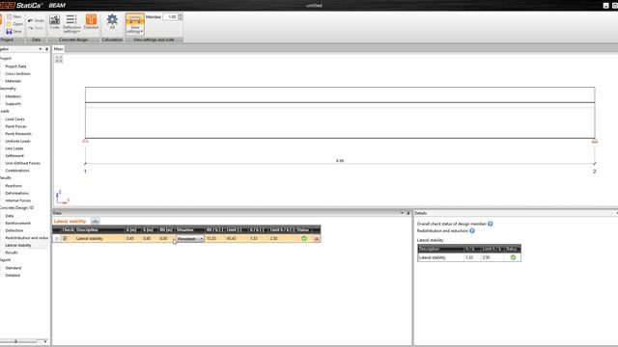618x347 pixels.
Task: Select Uniform Loads in the tree
Action: click(x=17, y=141)
